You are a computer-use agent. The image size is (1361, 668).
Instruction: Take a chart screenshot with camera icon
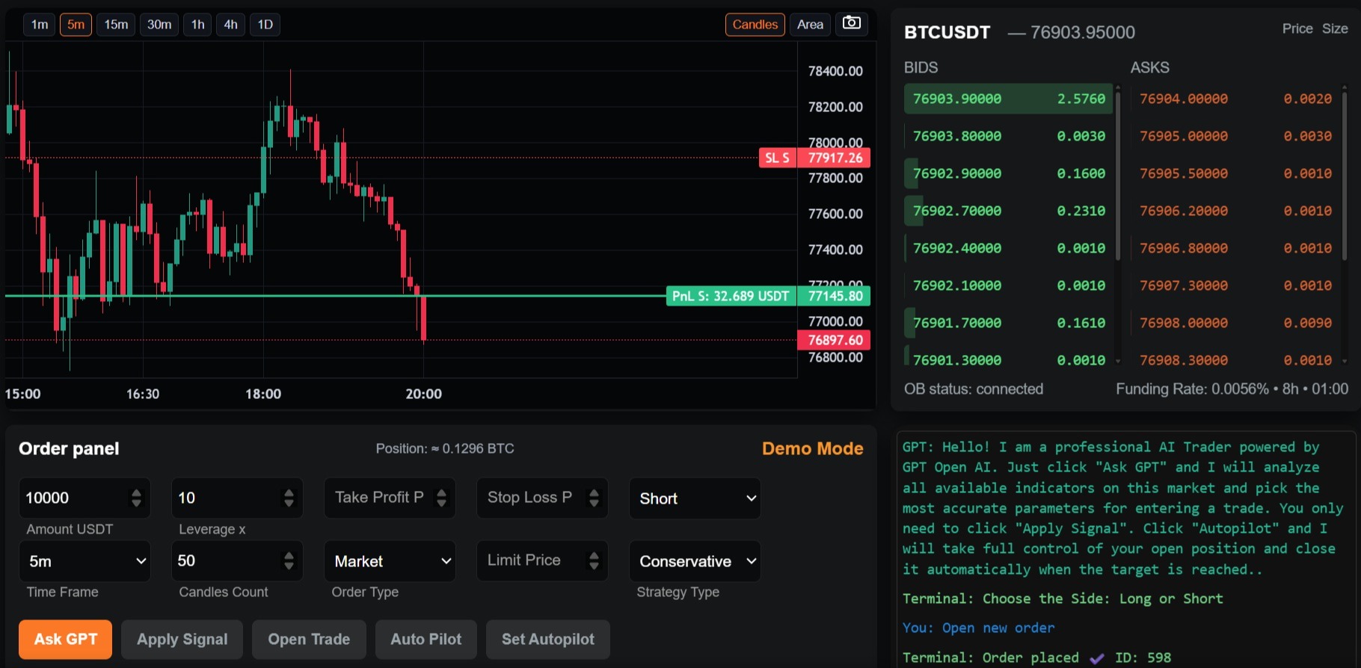tap(851, 24)
